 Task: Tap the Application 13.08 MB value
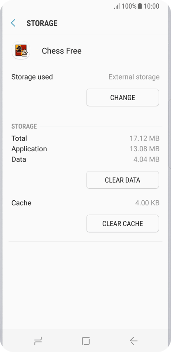145,149
